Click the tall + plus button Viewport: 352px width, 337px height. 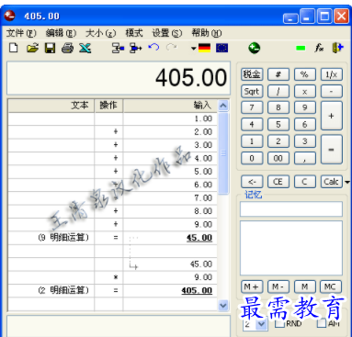coord(331,116)
